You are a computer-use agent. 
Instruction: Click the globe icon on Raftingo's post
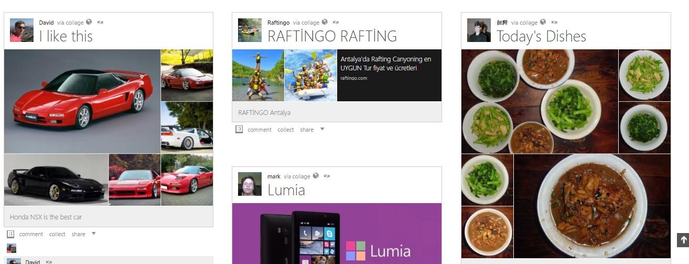click(x=325, y=22)
